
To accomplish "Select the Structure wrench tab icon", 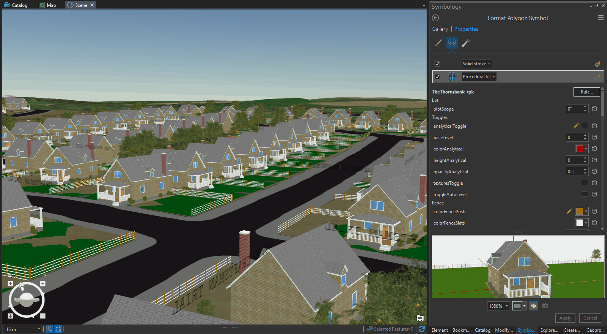I will pos(465,43).
